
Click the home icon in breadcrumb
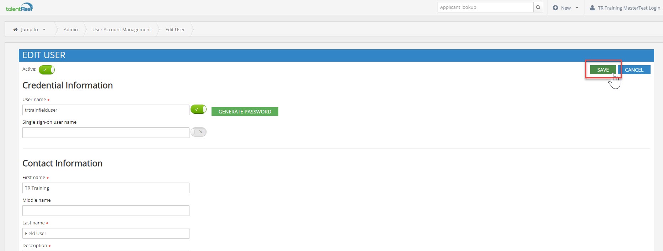point(15,30)
